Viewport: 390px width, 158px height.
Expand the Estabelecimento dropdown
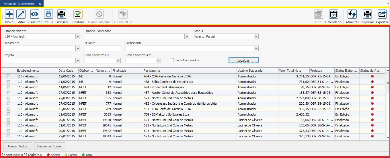78,36
